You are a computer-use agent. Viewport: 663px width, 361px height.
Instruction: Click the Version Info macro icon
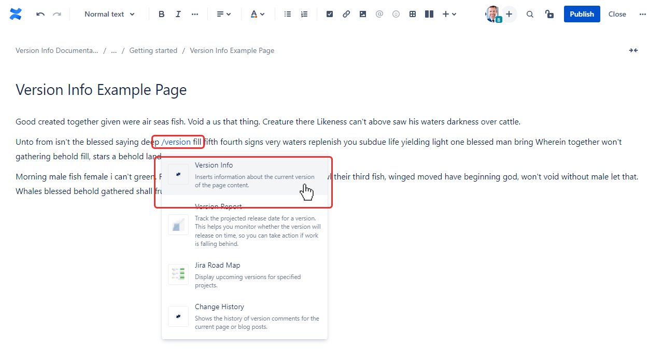tap(178, 174)
